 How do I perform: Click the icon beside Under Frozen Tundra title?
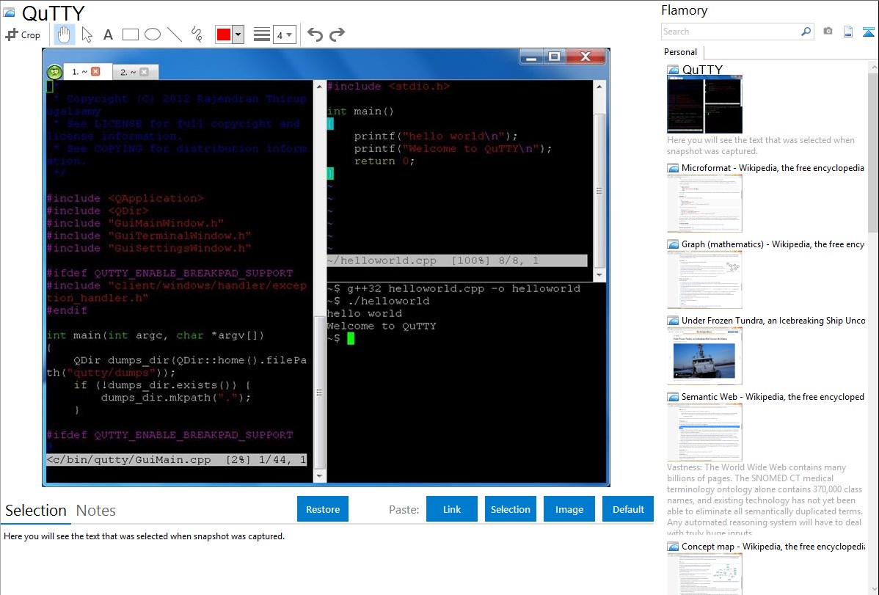pyautogui.click(x=673, y=321)
